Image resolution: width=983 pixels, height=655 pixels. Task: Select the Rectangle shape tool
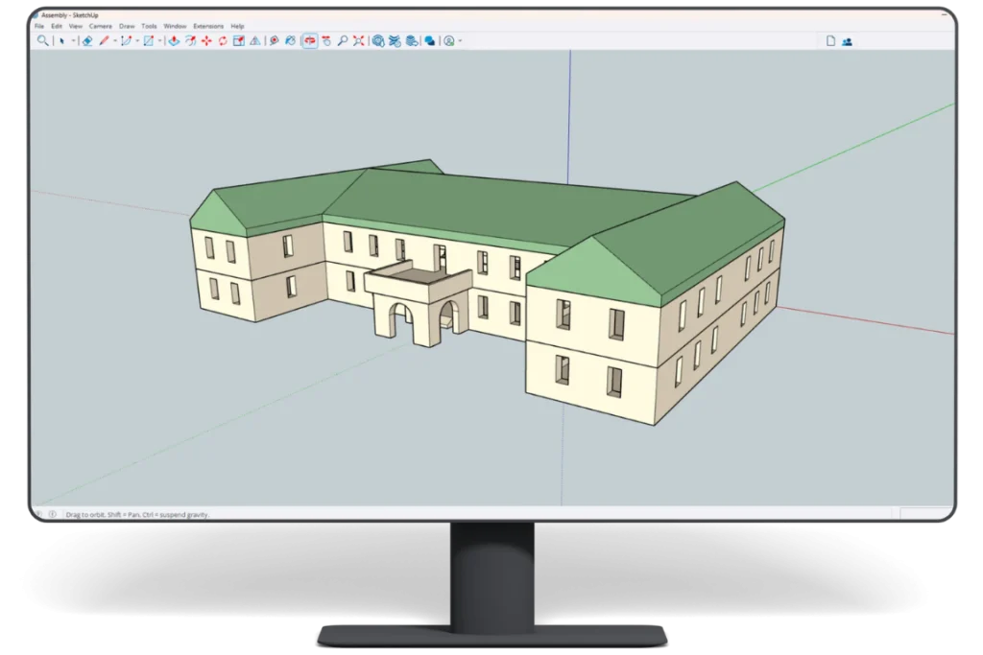[149, 40]
